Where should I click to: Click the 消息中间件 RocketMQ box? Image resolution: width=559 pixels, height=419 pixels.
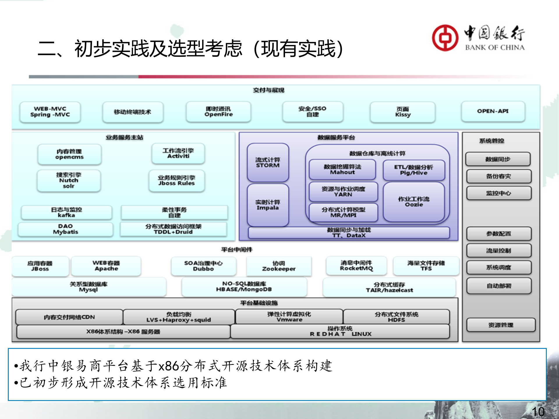[357, 265]
